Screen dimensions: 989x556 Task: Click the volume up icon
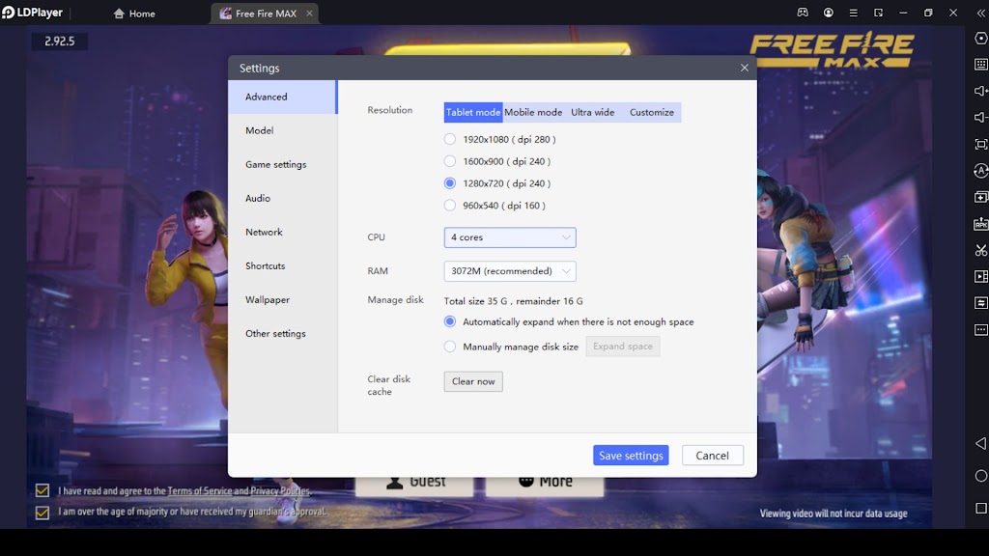(981, 91)
